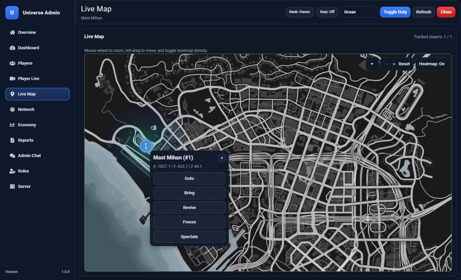This screenshot has width=461, height=280.
Task: Switch to Player Live view label
Action: tap(28, 79)
